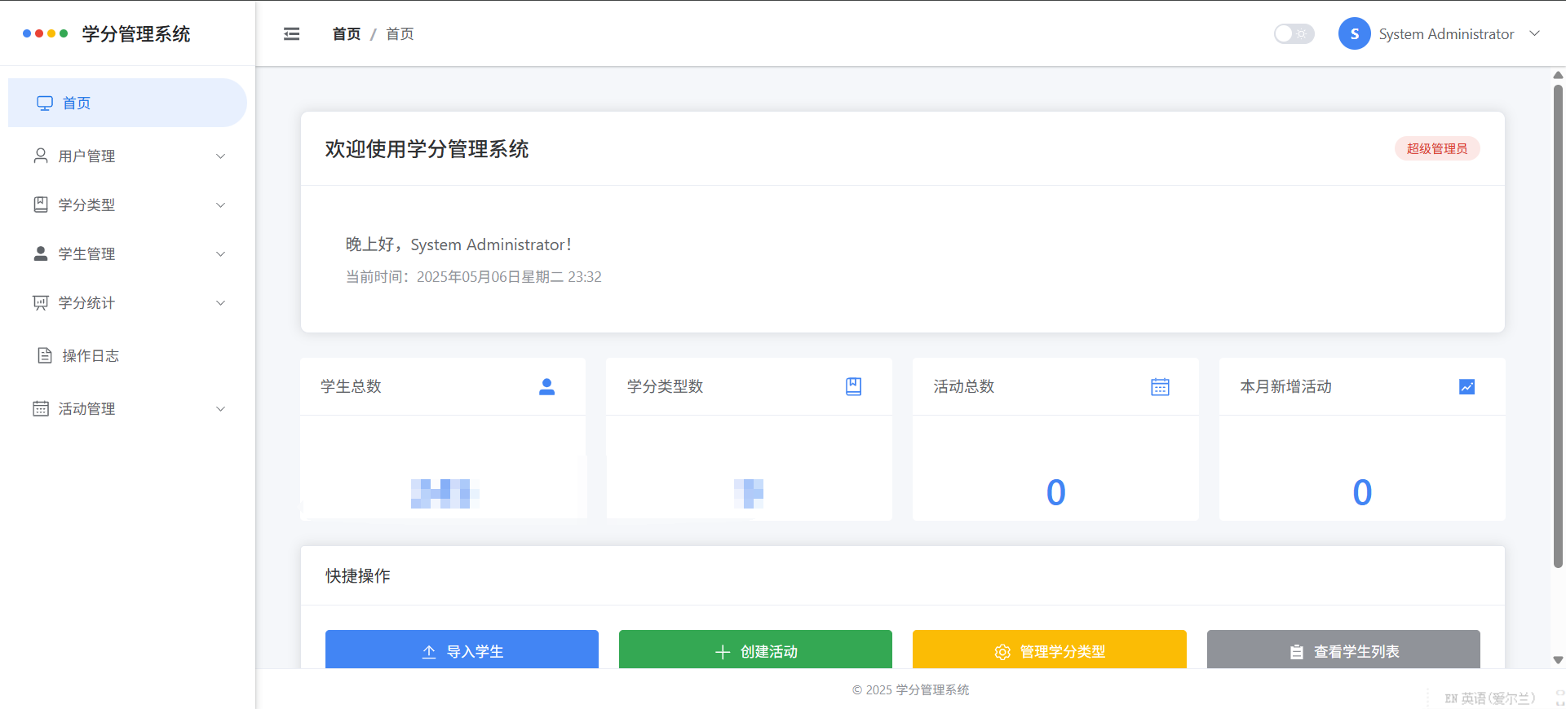Open the 学生管理 menu item
This screenshot has height=709, width=1566.
[x=127, y=253]
